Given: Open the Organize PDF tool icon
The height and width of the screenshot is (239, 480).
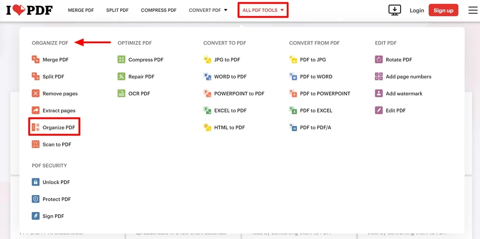Looking at the screenshot, I should coord(35,127).
